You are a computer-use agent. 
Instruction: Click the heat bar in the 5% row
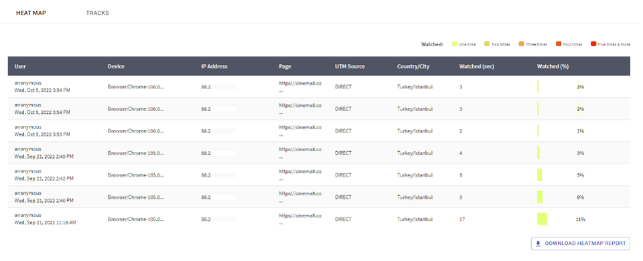(540, 175)
